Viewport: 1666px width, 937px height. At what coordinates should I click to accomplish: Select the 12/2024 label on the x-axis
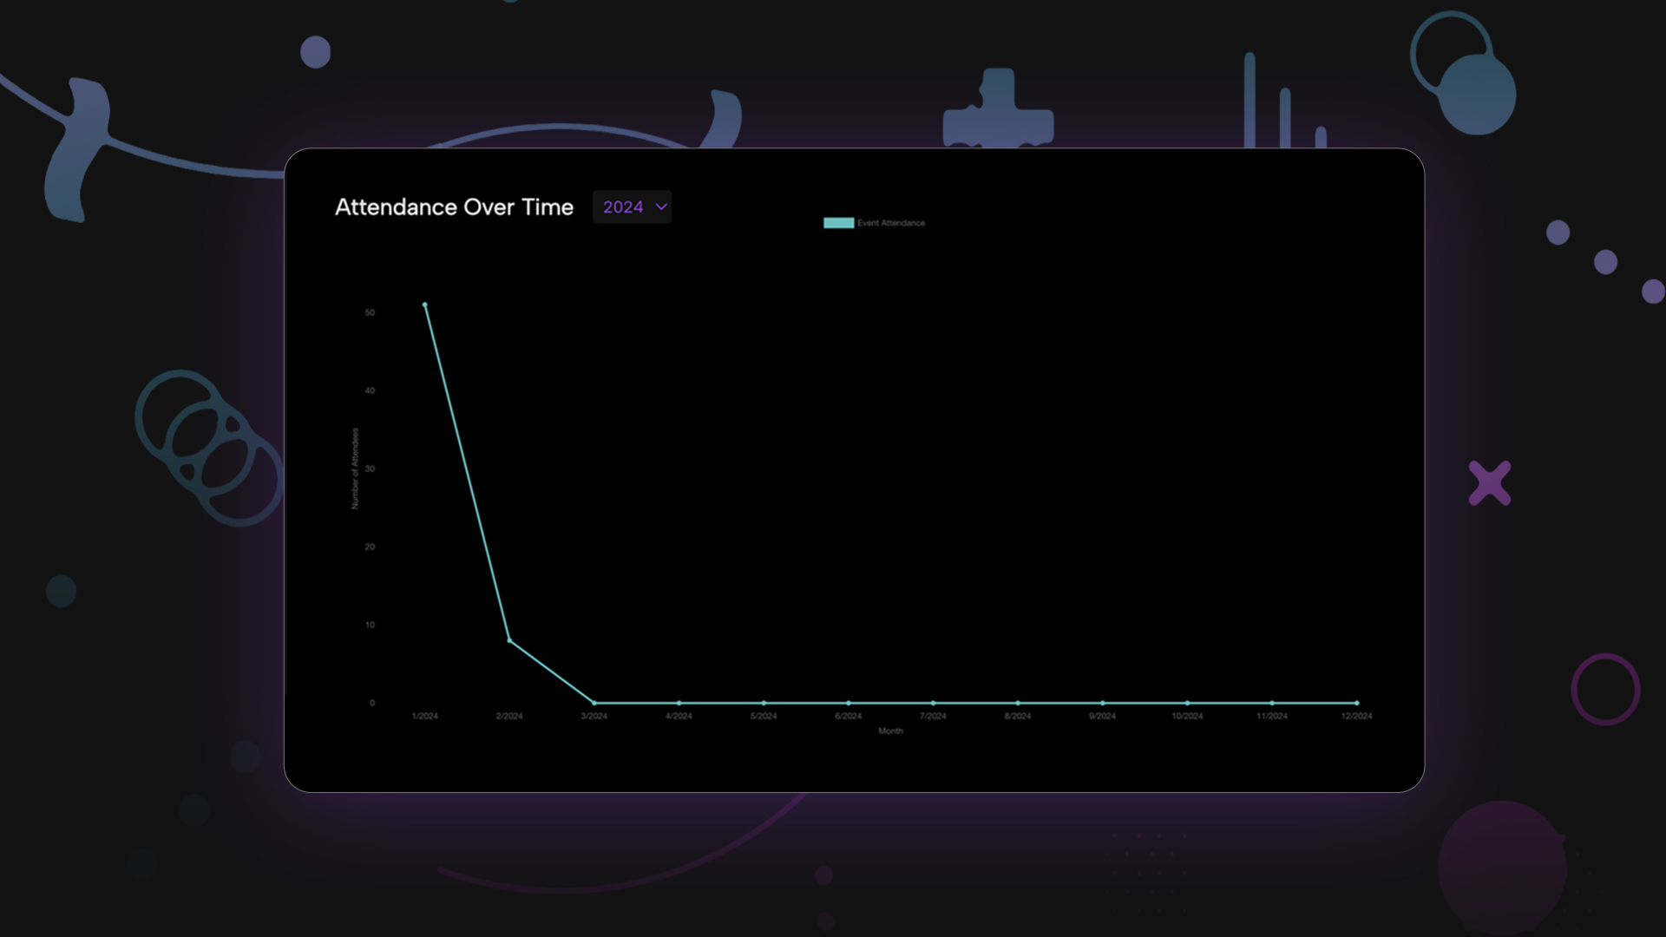[1356, 716]
